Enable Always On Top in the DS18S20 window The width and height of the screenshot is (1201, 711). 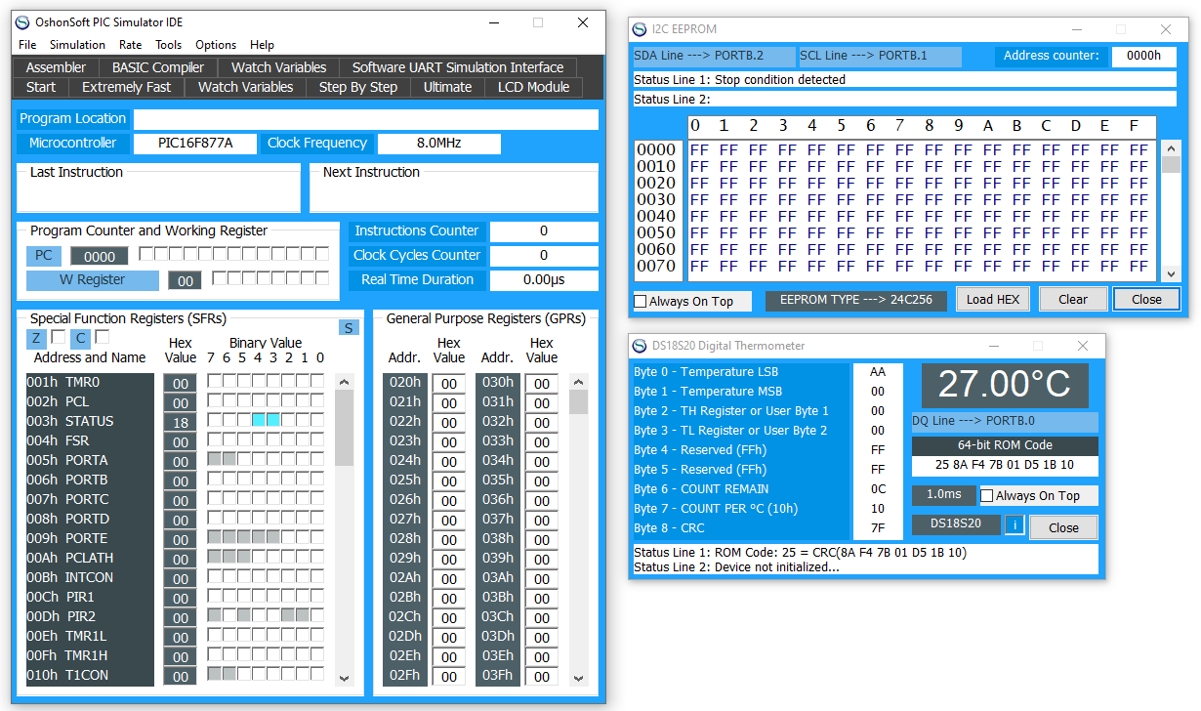tap(987, 496)
